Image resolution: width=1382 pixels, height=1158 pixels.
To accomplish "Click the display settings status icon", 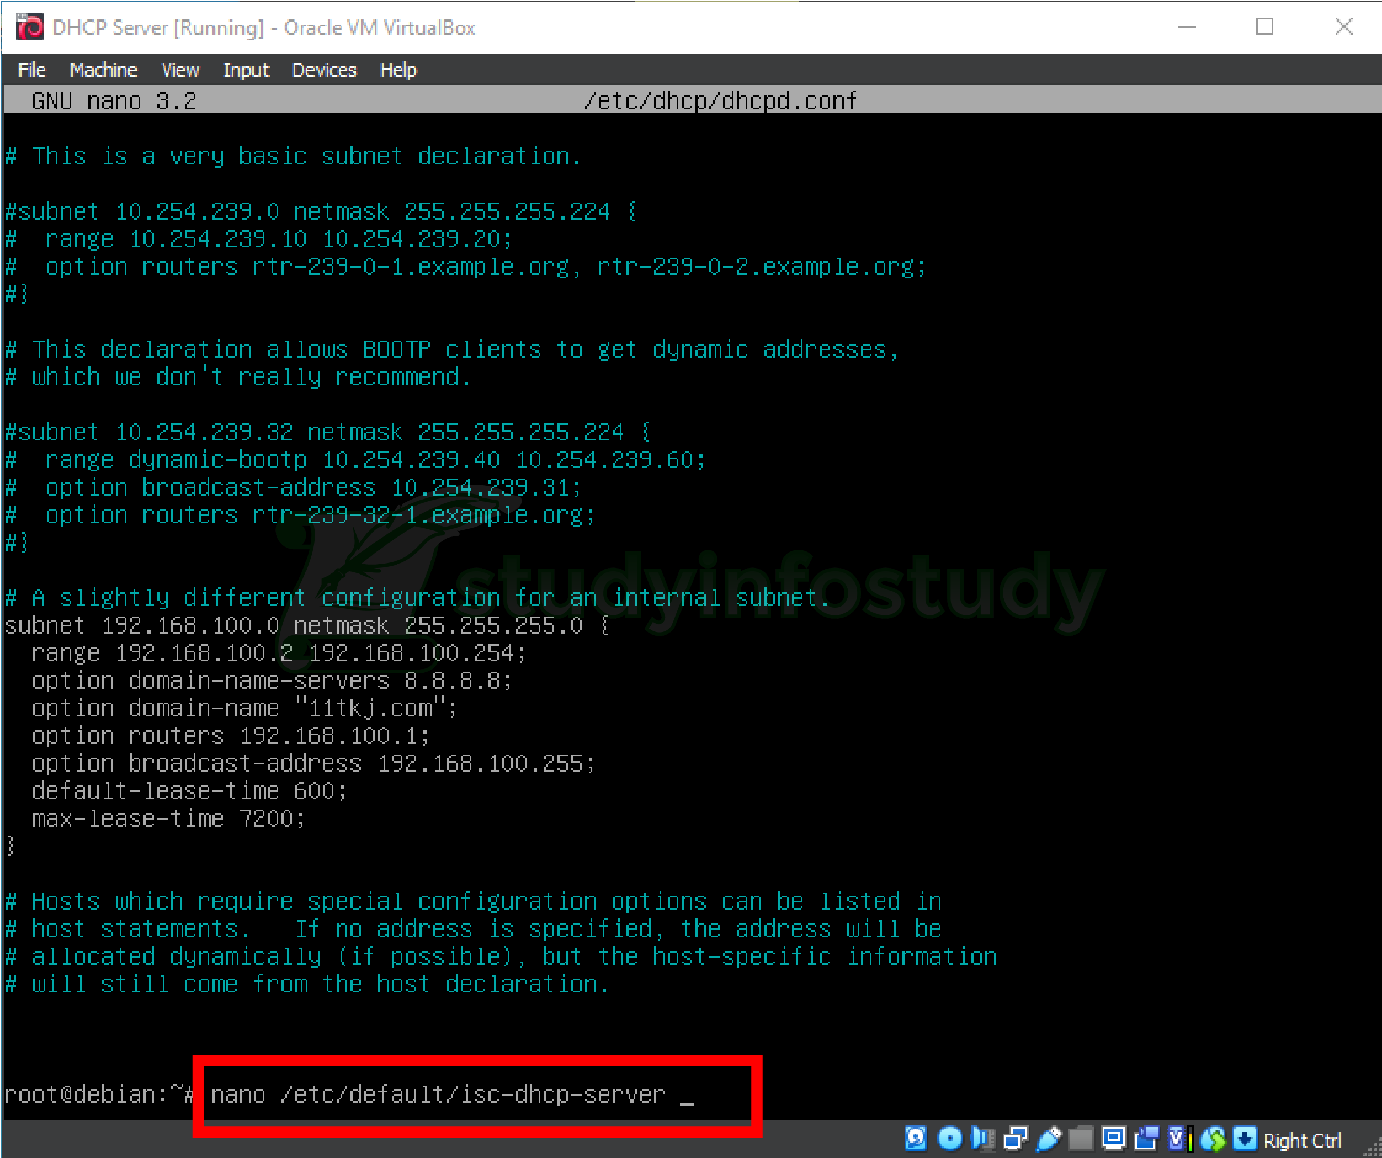I will [1114, 1138].
